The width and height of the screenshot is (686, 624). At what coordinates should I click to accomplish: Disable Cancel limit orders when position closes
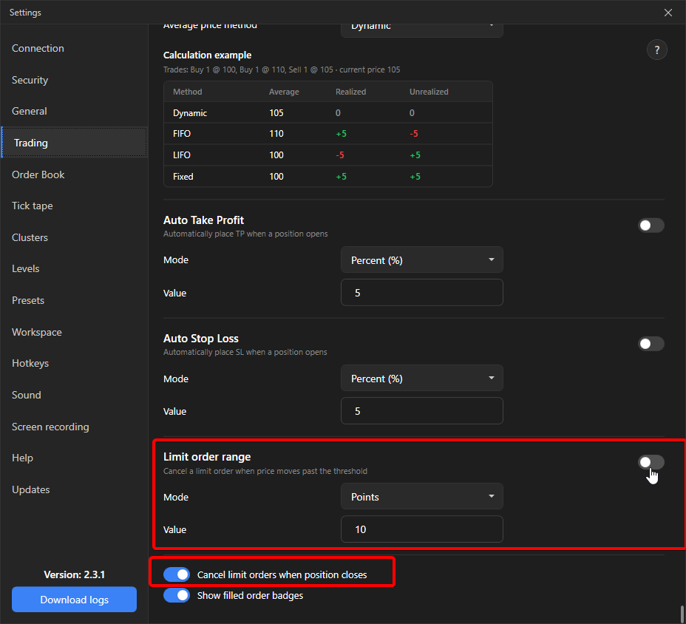pos(177,574)
